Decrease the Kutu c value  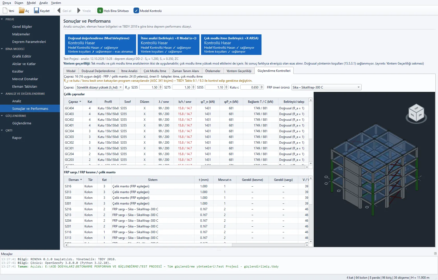click(x=262, y=88)
